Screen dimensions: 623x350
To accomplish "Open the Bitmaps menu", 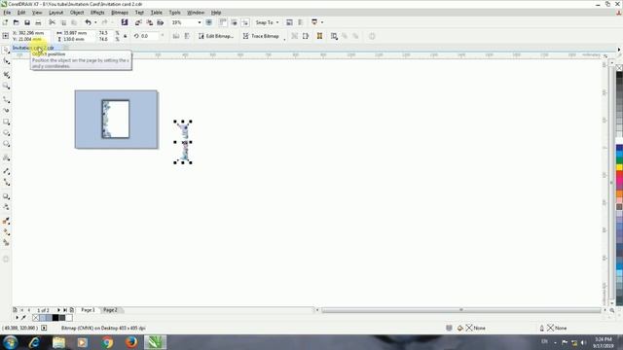I will pos(120,13).
